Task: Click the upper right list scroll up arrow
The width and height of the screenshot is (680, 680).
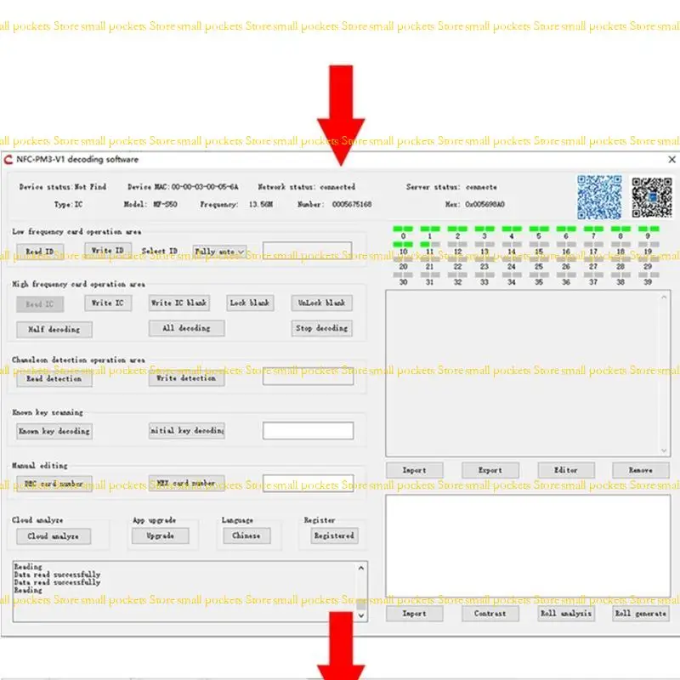Action: pyautogui.click(x=664, y=297)
